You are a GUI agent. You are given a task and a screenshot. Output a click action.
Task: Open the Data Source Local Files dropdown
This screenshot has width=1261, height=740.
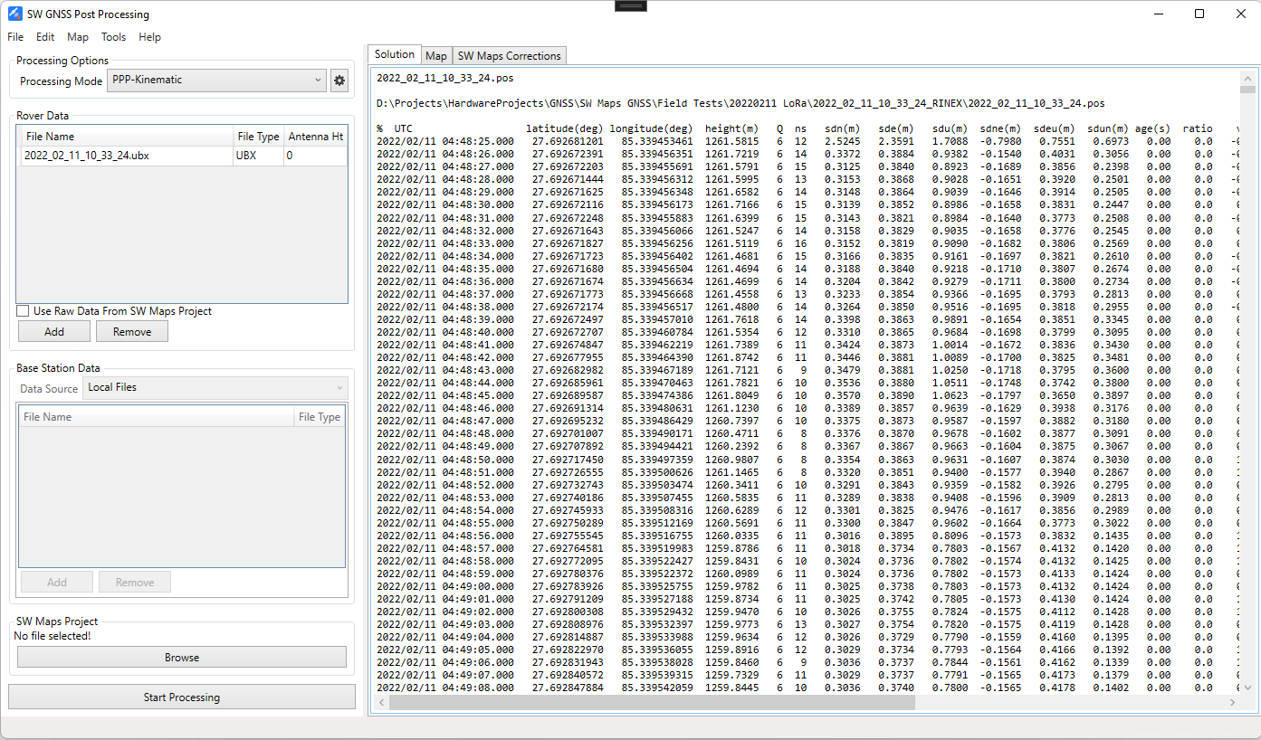coord(215,387)
